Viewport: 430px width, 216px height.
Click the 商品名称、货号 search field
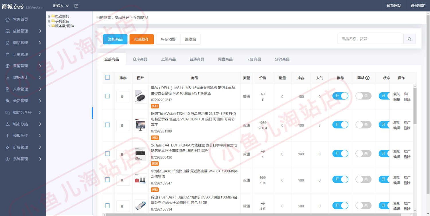tap(371, 39)
